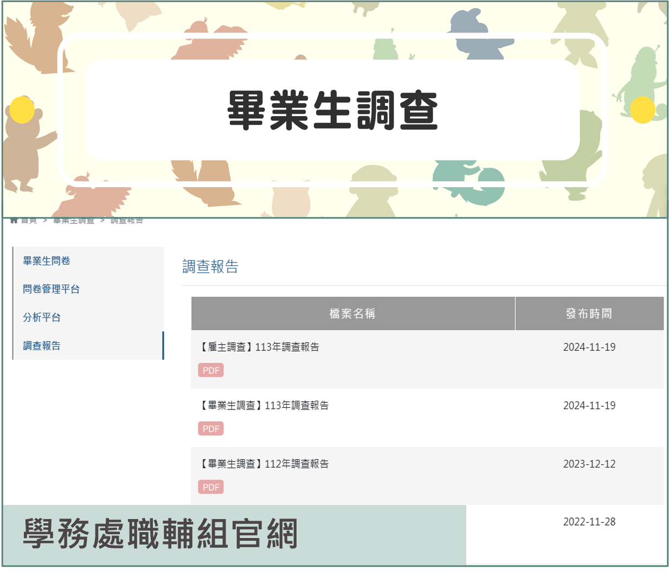Select 問卷管理平台 in the sidebar
This screenshot has width=669, height=576.
pyautogui.click(x=51, y=289)
